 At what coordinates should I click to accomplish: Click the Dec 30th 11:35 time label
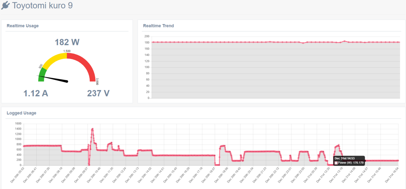[x=106, y=175]
